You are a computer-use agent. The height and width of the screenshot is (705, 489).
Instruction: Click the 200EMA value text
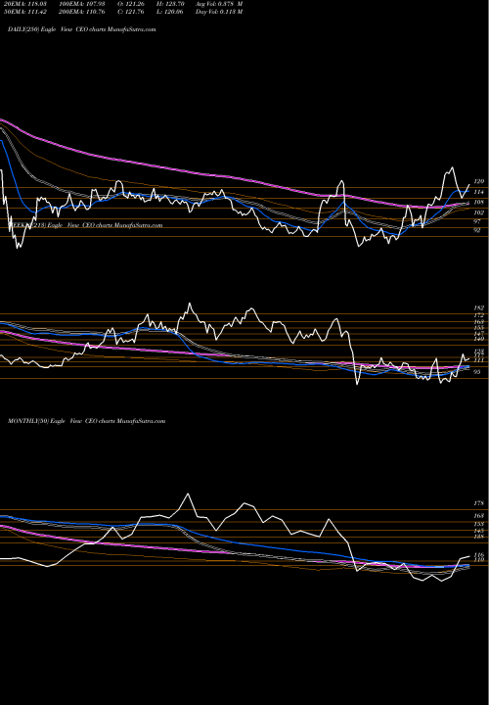coord(84,12)
